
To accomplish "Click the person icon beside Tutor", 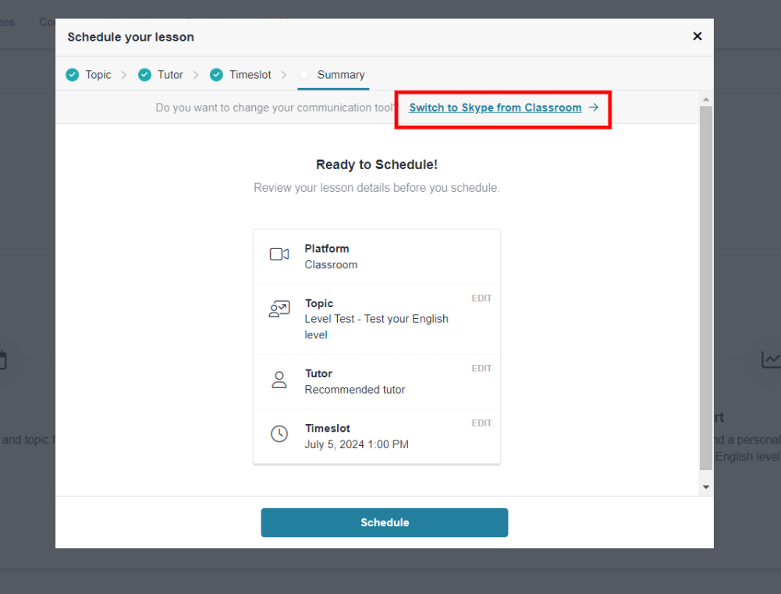I will (x=279, y=380).
